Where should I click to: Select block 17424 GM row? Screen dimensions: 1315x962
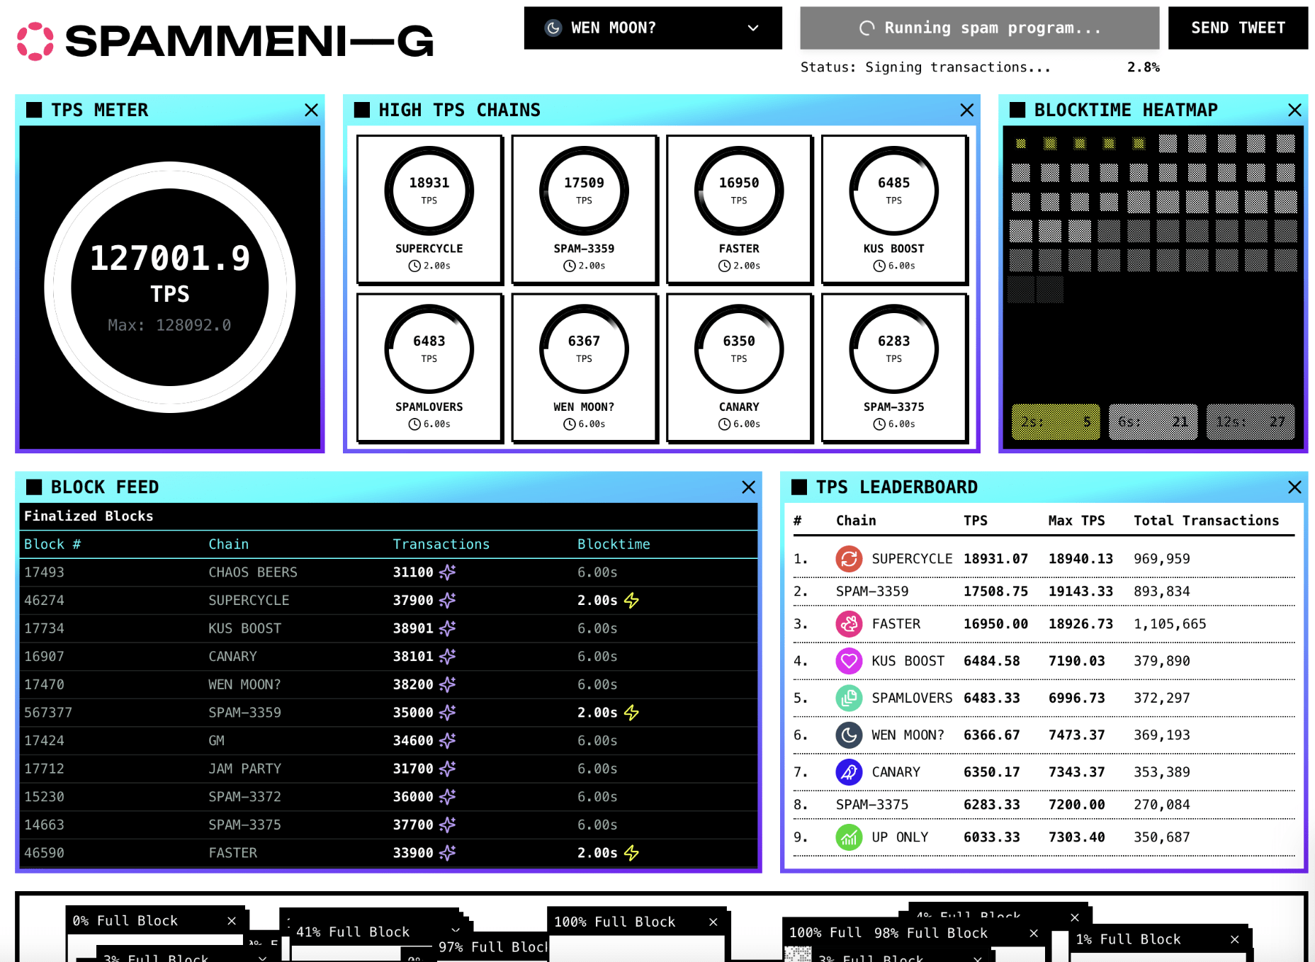pos(388,741)
